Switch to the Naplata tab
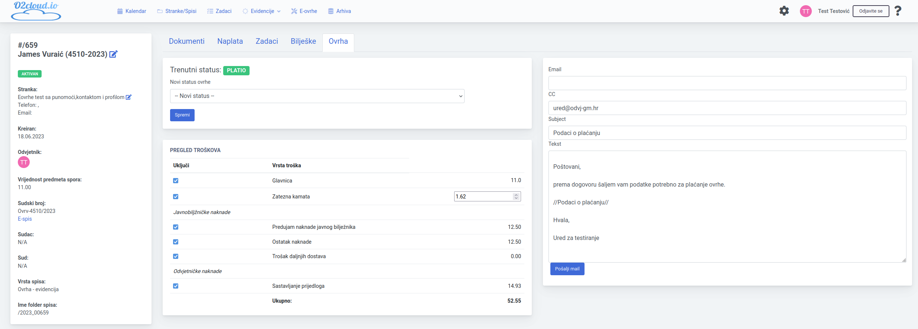This screenshot has height=329, width=918. tap(230, 41)
